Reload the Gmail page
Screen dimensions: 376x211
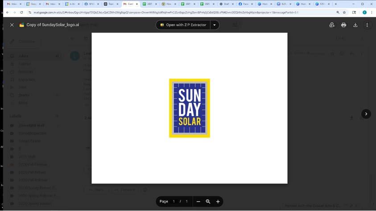point(21,12)
